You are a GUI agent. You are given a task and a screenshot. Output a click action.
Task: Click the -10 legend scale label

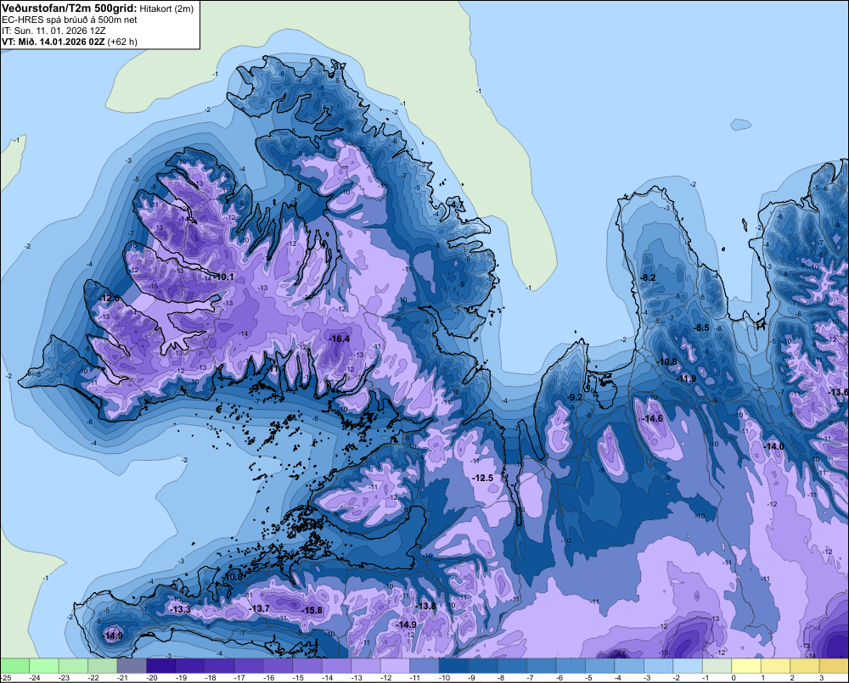444,678
